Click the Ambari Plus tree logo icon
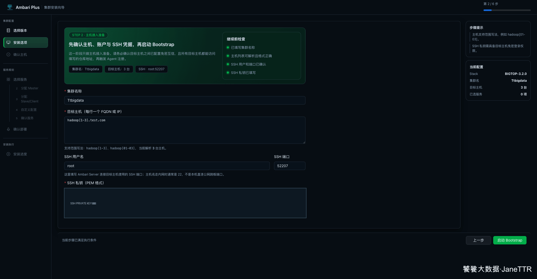537x279 pixels. coord(10,7)
